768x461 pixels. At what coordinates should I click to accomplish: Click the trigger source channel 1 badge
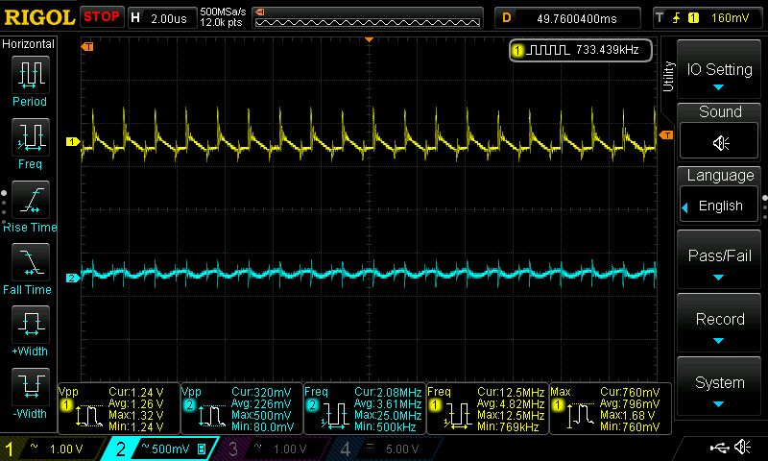(x=693, y=18)
